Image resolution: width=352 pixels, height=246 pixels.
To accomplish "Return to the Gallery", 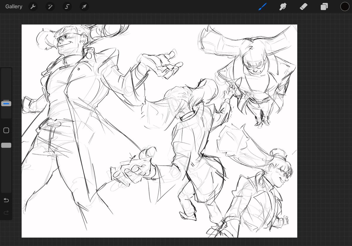I will (14, 6).
